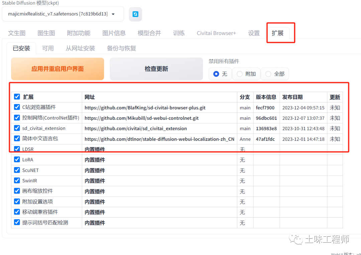The height and width of the screenshot is (255, 361).
Task: Disable the 提示词括号匹配检测 extension
Action: tap(17, 222)
